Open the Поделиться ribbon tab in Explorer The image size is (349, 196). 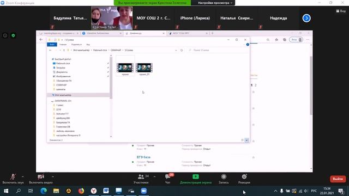pos(76,45)
